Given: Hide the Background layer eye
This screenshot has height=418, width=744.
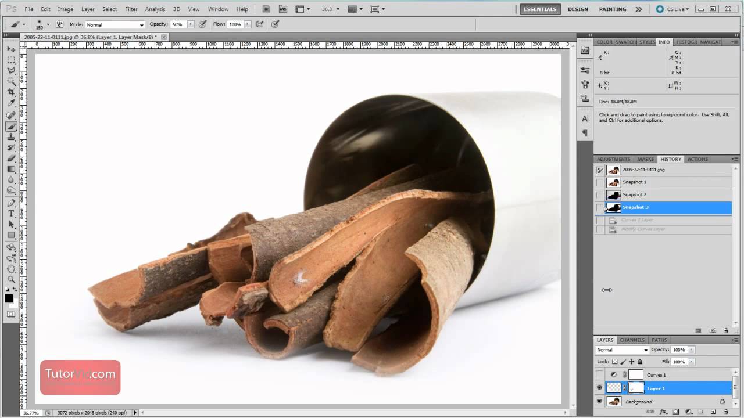Looking at the screenshot, I should [600, 402].
